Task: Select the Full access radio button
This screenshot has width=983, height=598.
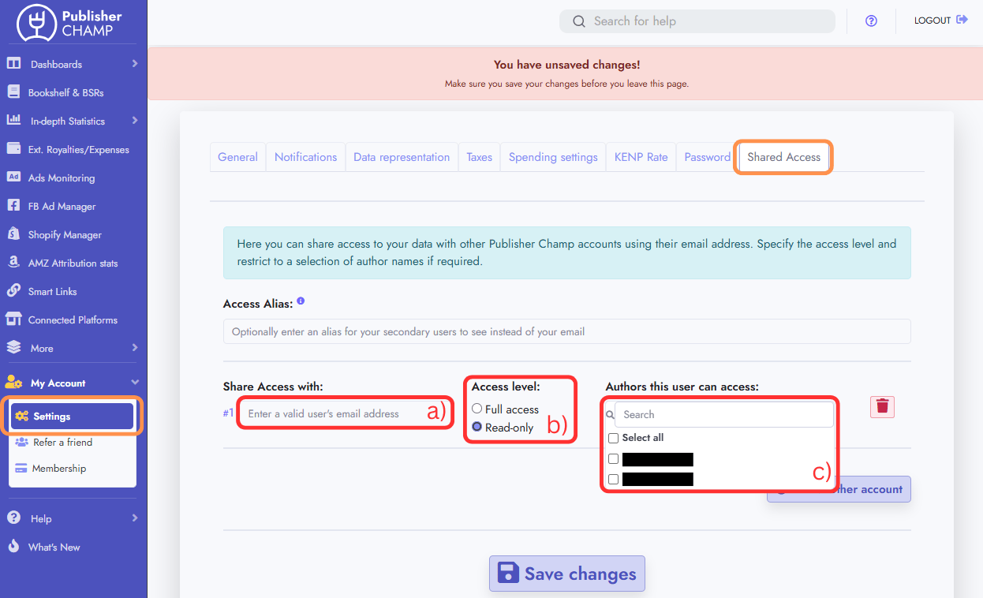Action: point(477,409)
